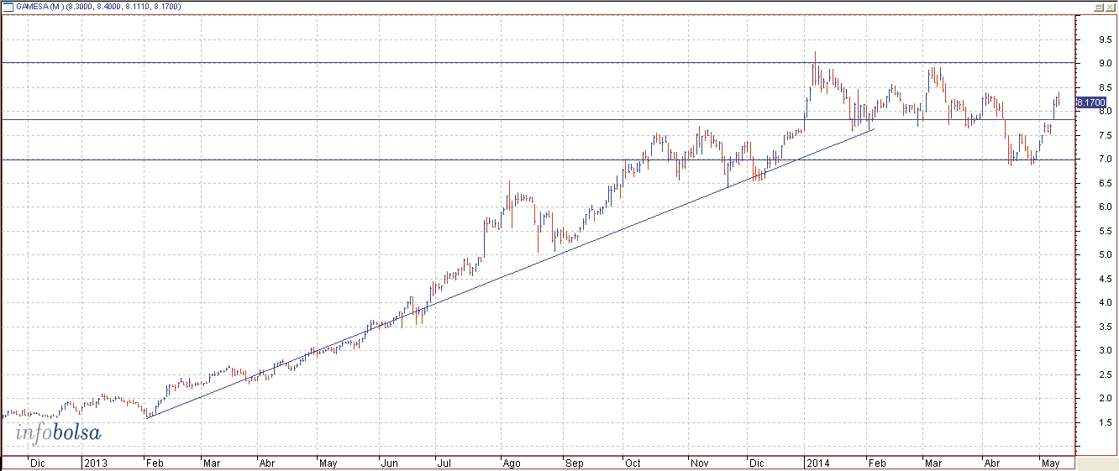Open the chart window system menu icon
This screenshot has height=471, width=1119.
8,7
